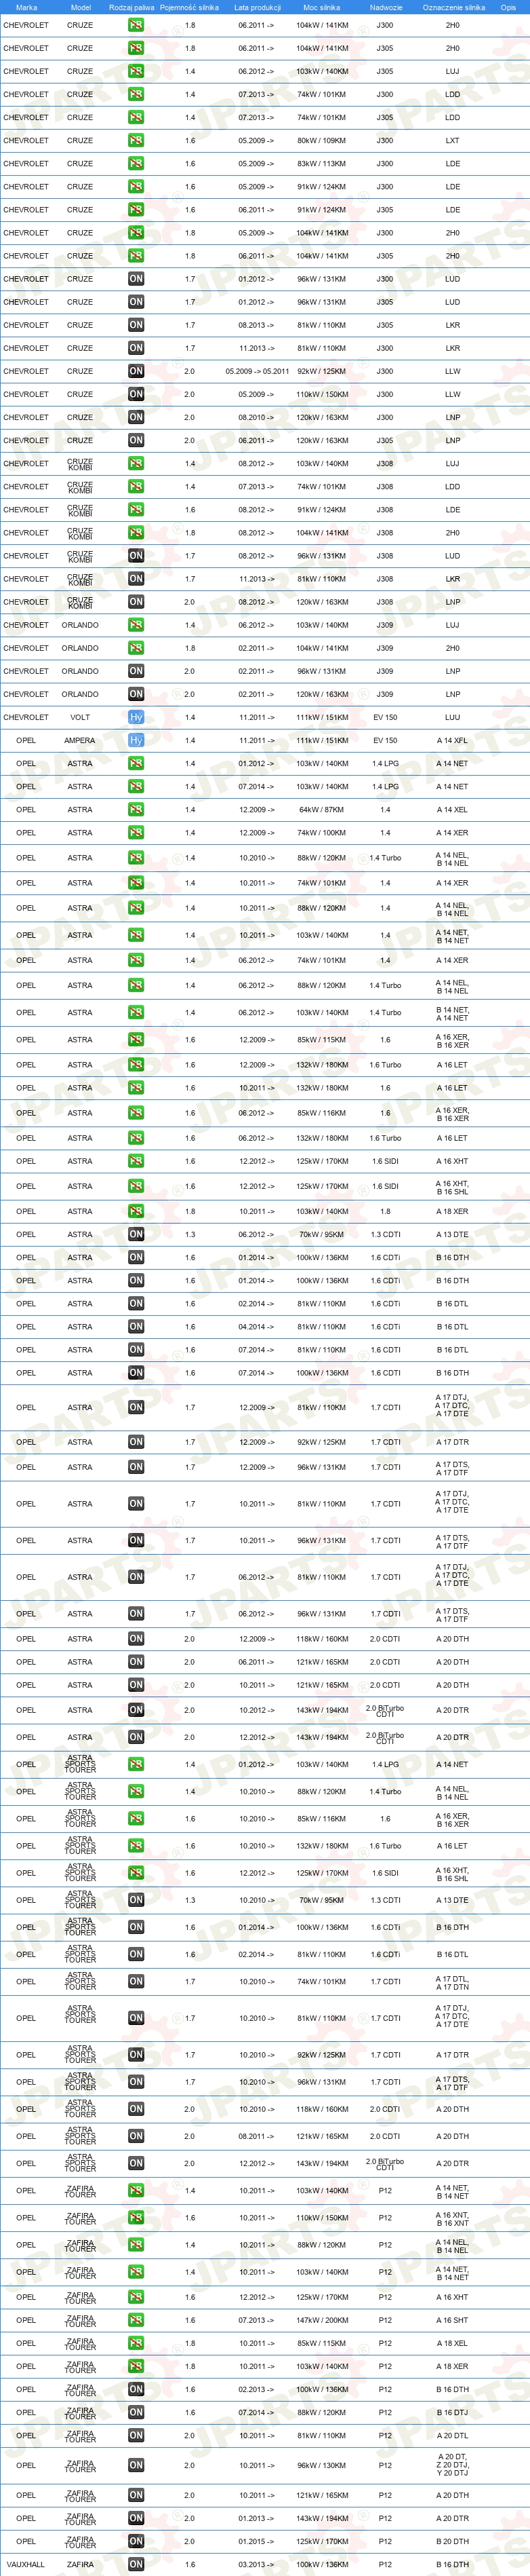This screenshot has height=2576, width=530.
Task: Click the VOLT model cell
Action: tap(80, 717)
